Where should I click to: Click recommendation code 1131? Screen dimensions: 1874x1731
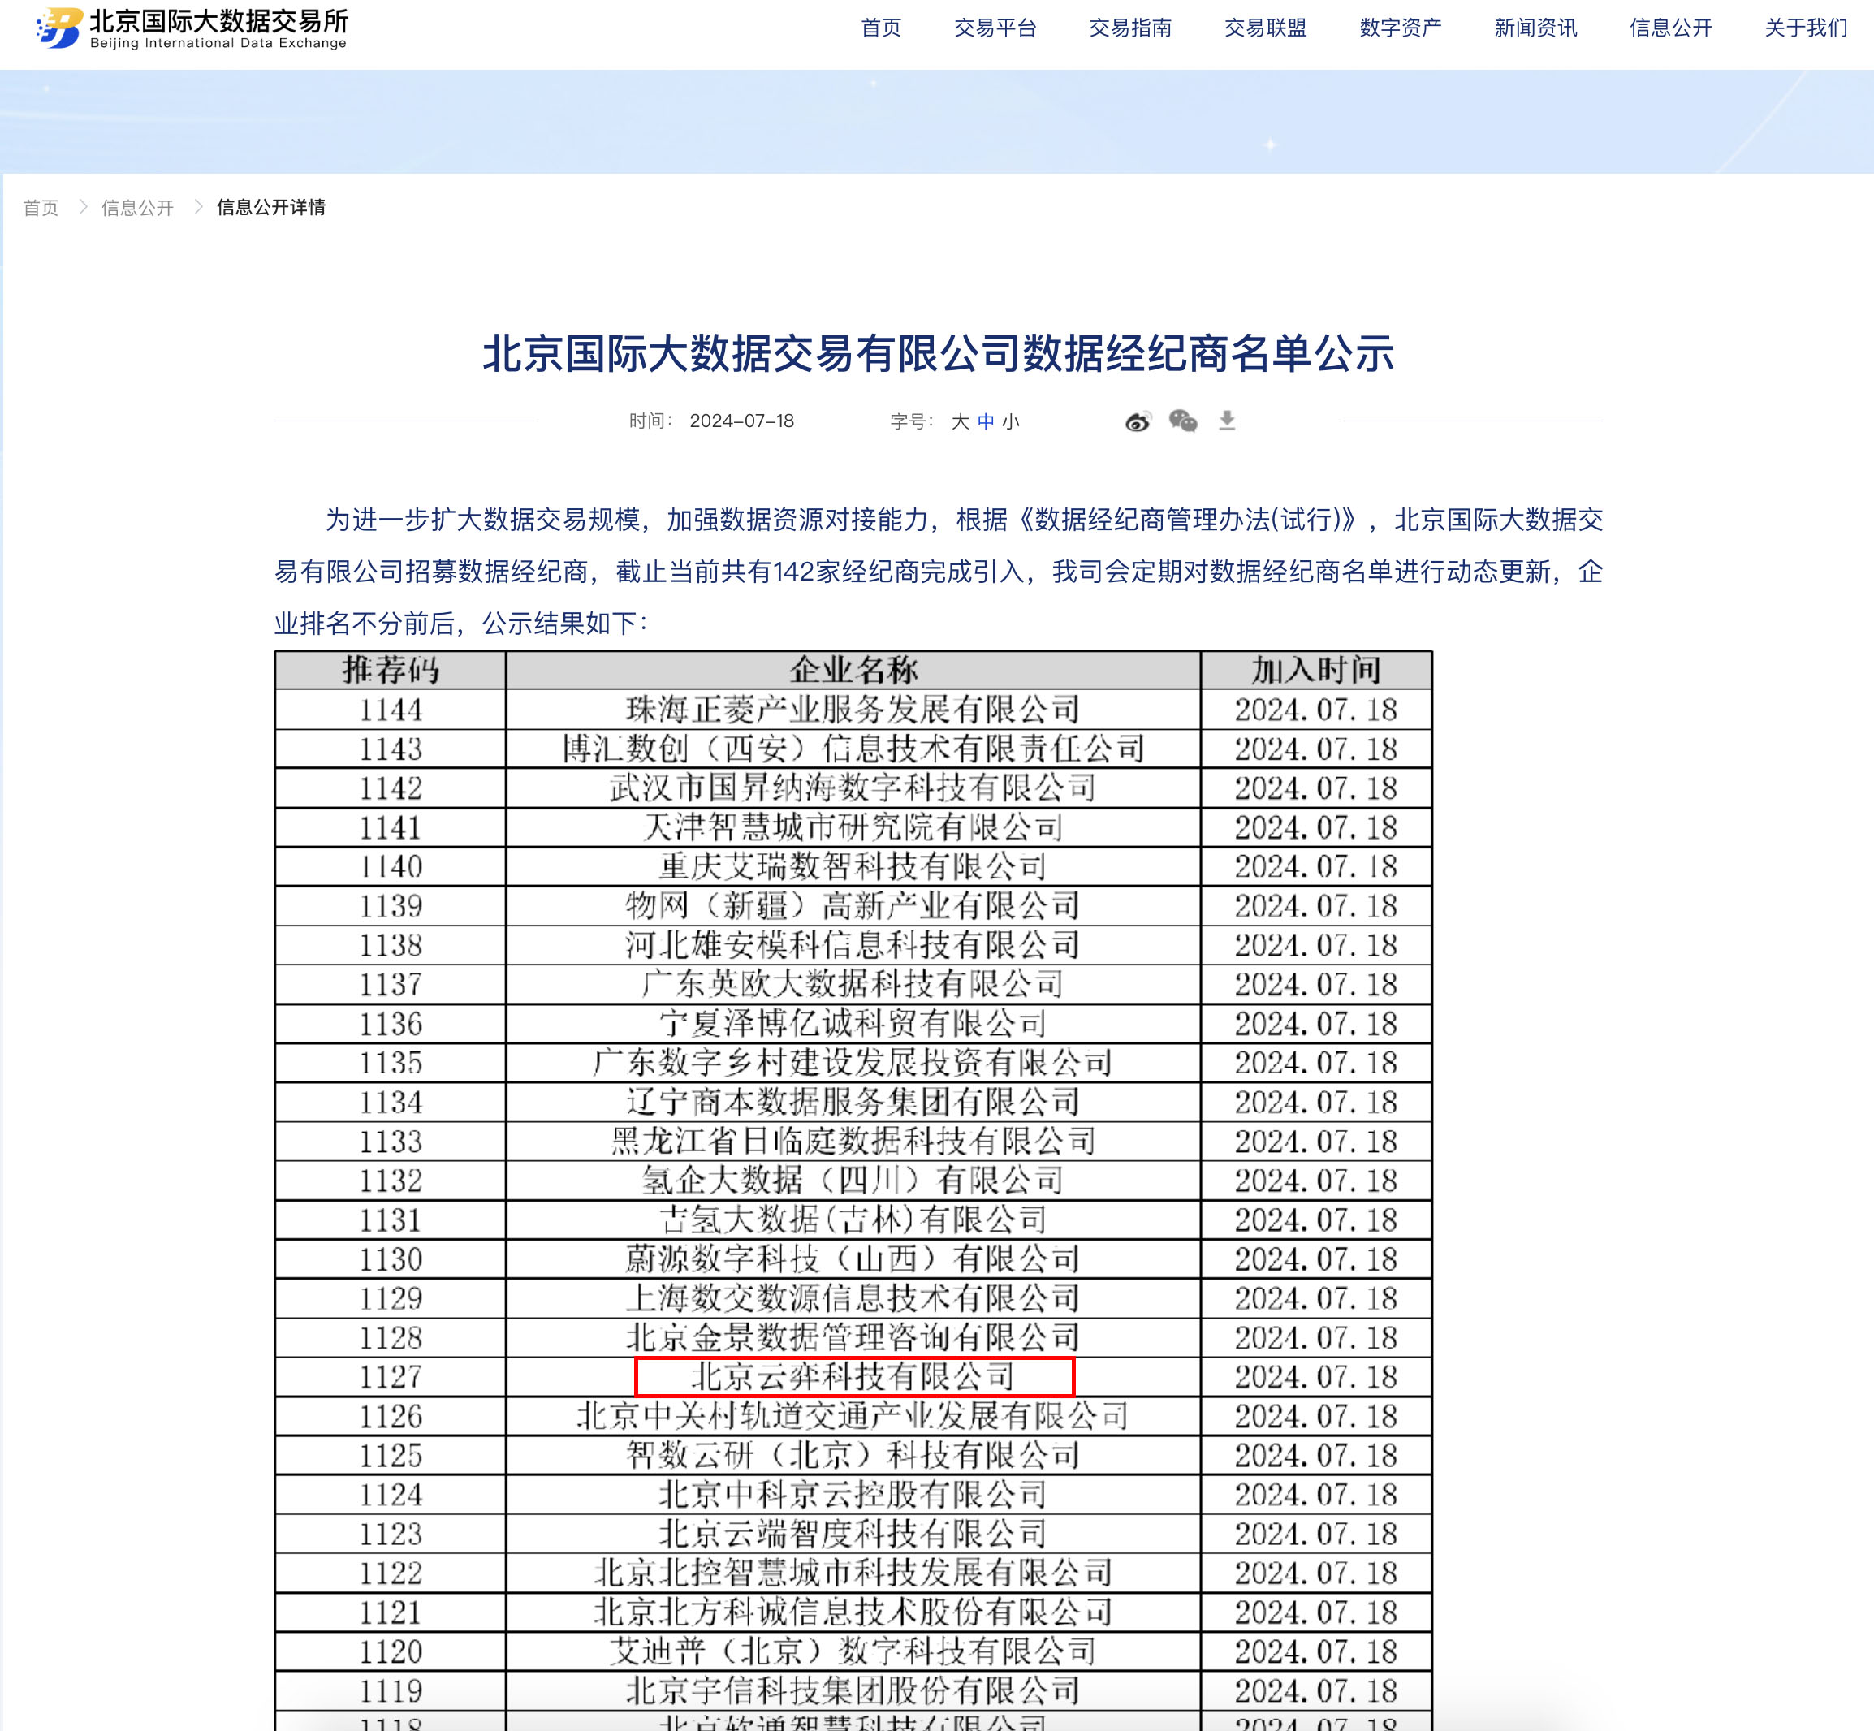391,1220
